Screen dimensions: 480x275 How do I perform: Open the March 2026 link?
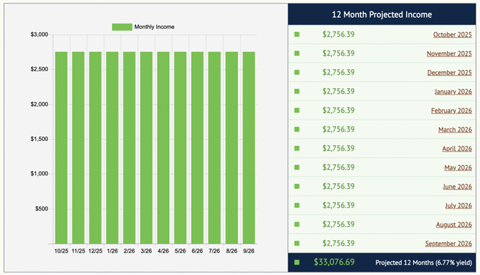(x=455, y=129)
